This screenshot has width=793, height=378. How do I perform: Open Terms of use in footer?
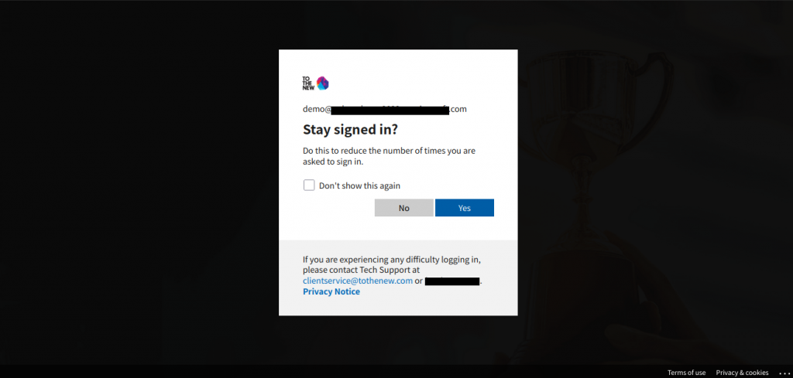point(686,373)
